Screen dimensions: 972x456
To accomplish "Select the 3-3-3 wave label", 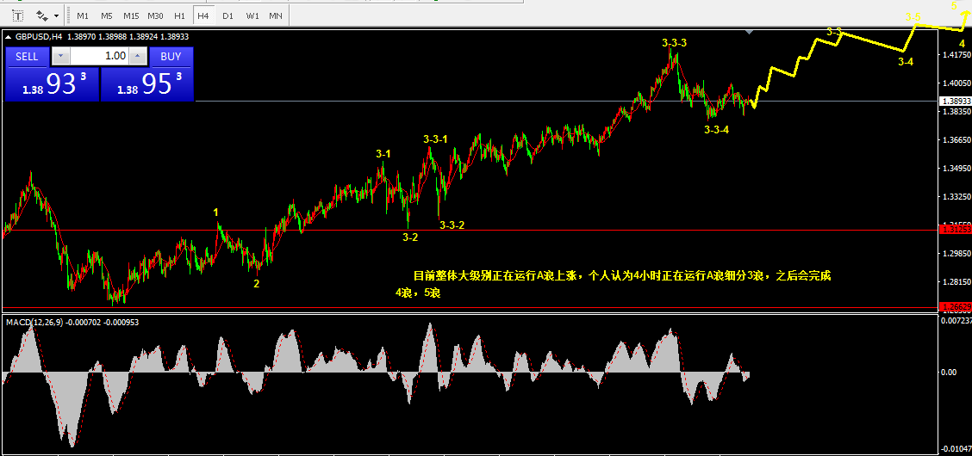I will pyautogui.click(x=675, y=43).
